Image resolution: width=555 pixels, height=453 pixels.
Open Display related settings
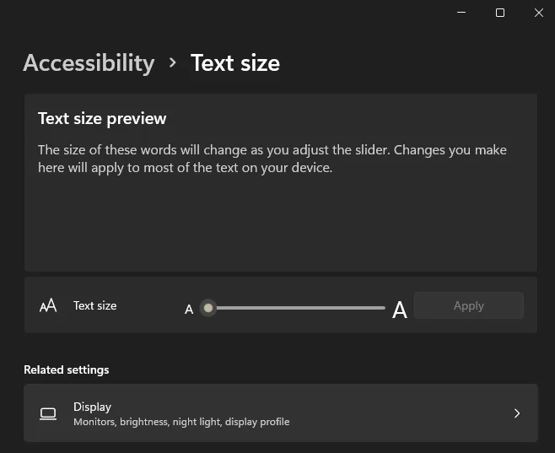coord(281,413)
